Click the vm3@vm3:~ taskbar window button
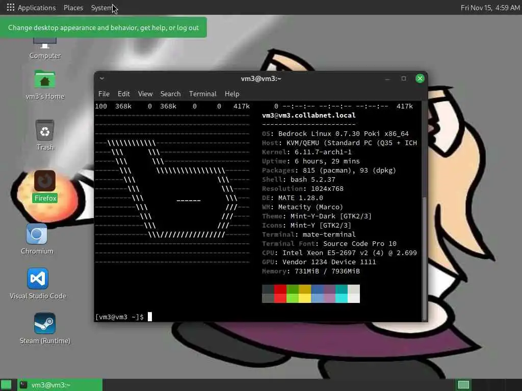This screenshot has height=391, width=522. pyautogui.click(x=60, y=385)
